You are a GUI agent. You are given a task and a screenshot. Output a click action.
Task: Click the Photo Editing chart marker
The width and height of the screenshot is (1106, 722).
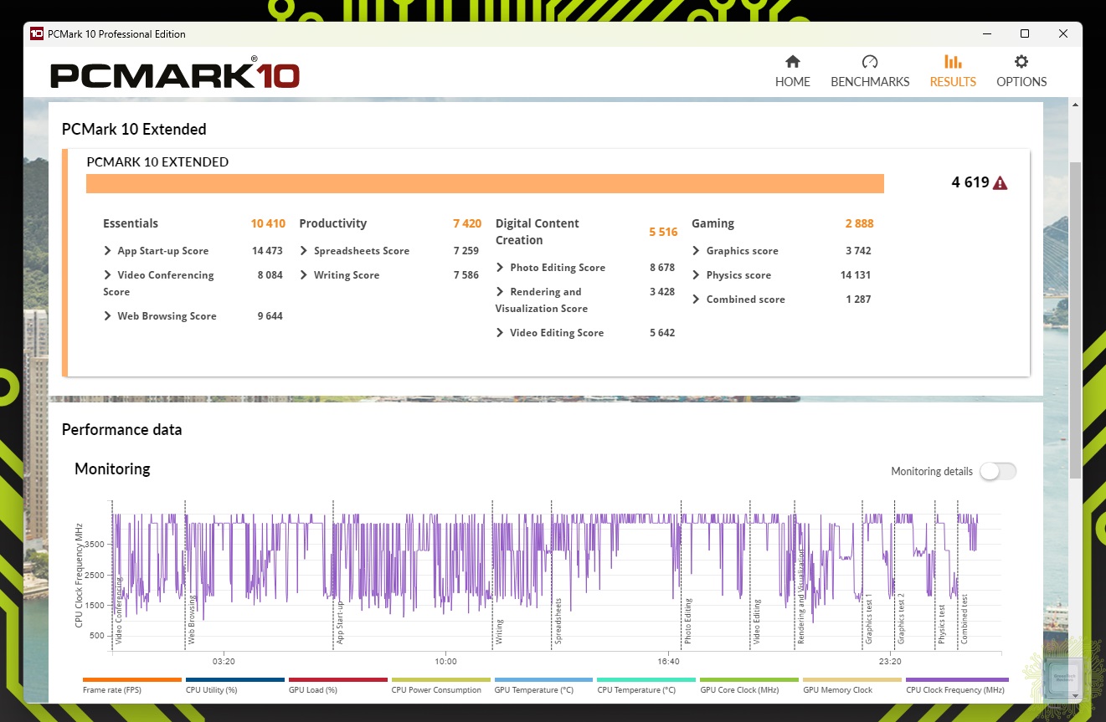[687, 621]
